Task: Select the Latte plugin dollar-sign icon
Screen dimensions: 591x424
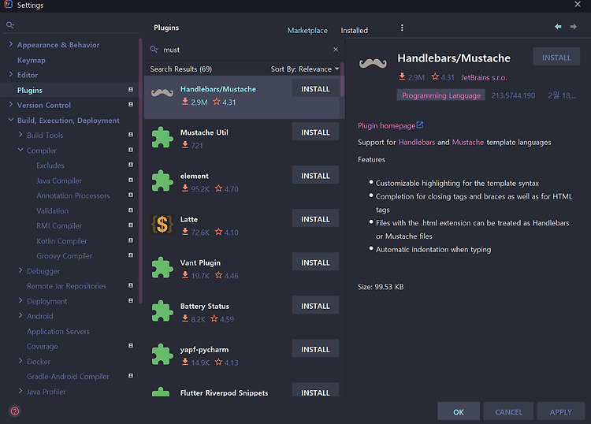Action: 162,225
